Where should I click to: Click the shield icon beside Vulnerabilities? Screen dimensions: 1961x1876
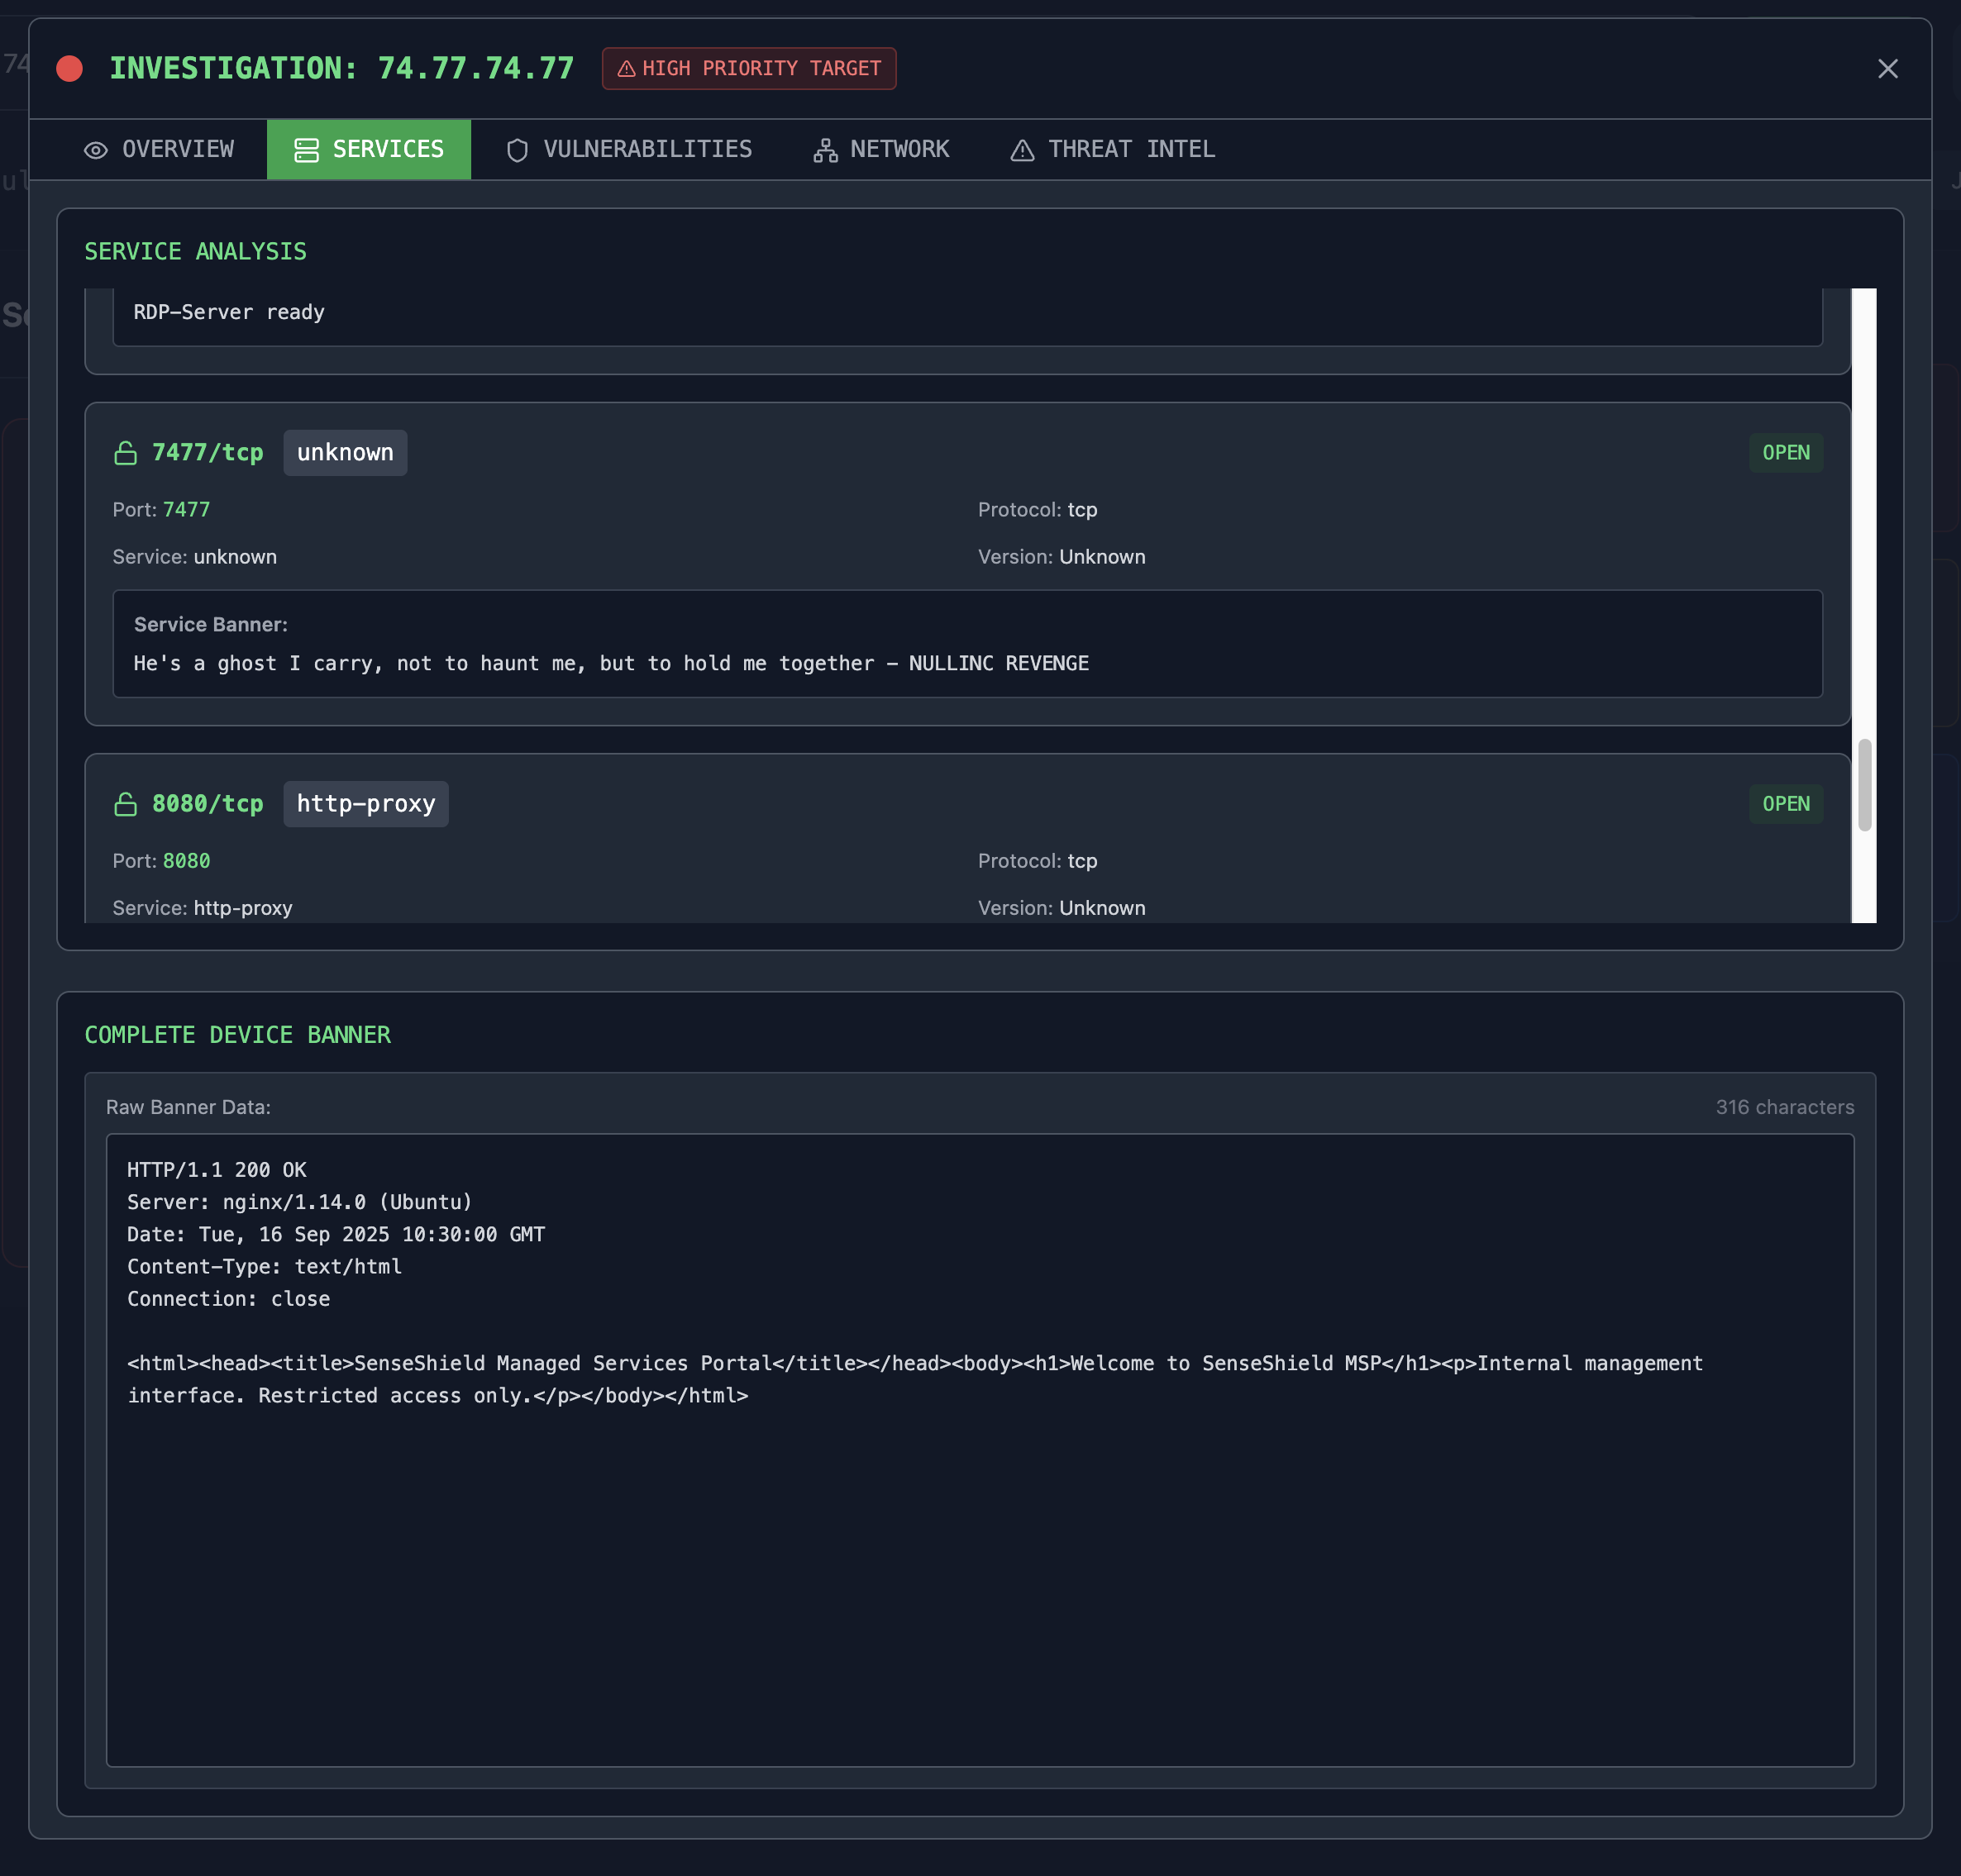[518, 150]
